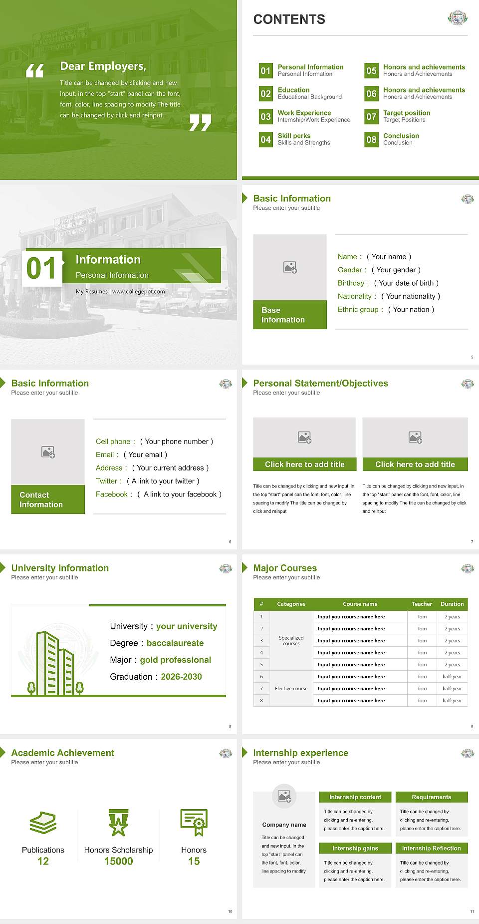479x924 pixels.
Task: Click the crest logo on the Academic Achievement slide
Action: (226, 753)
